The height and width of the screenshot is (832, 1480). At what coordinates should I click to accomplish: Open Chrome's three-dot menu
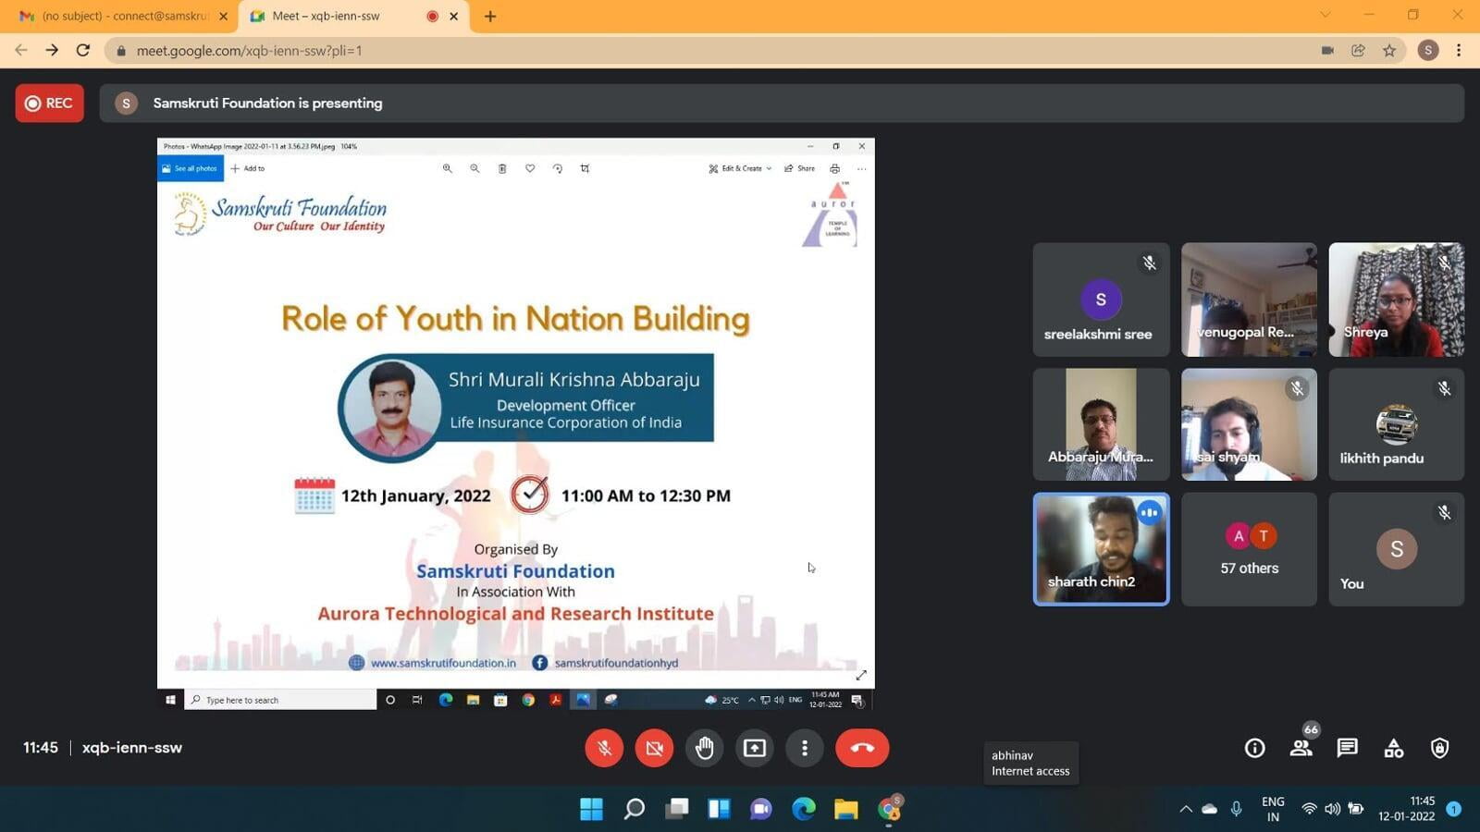1459,51
